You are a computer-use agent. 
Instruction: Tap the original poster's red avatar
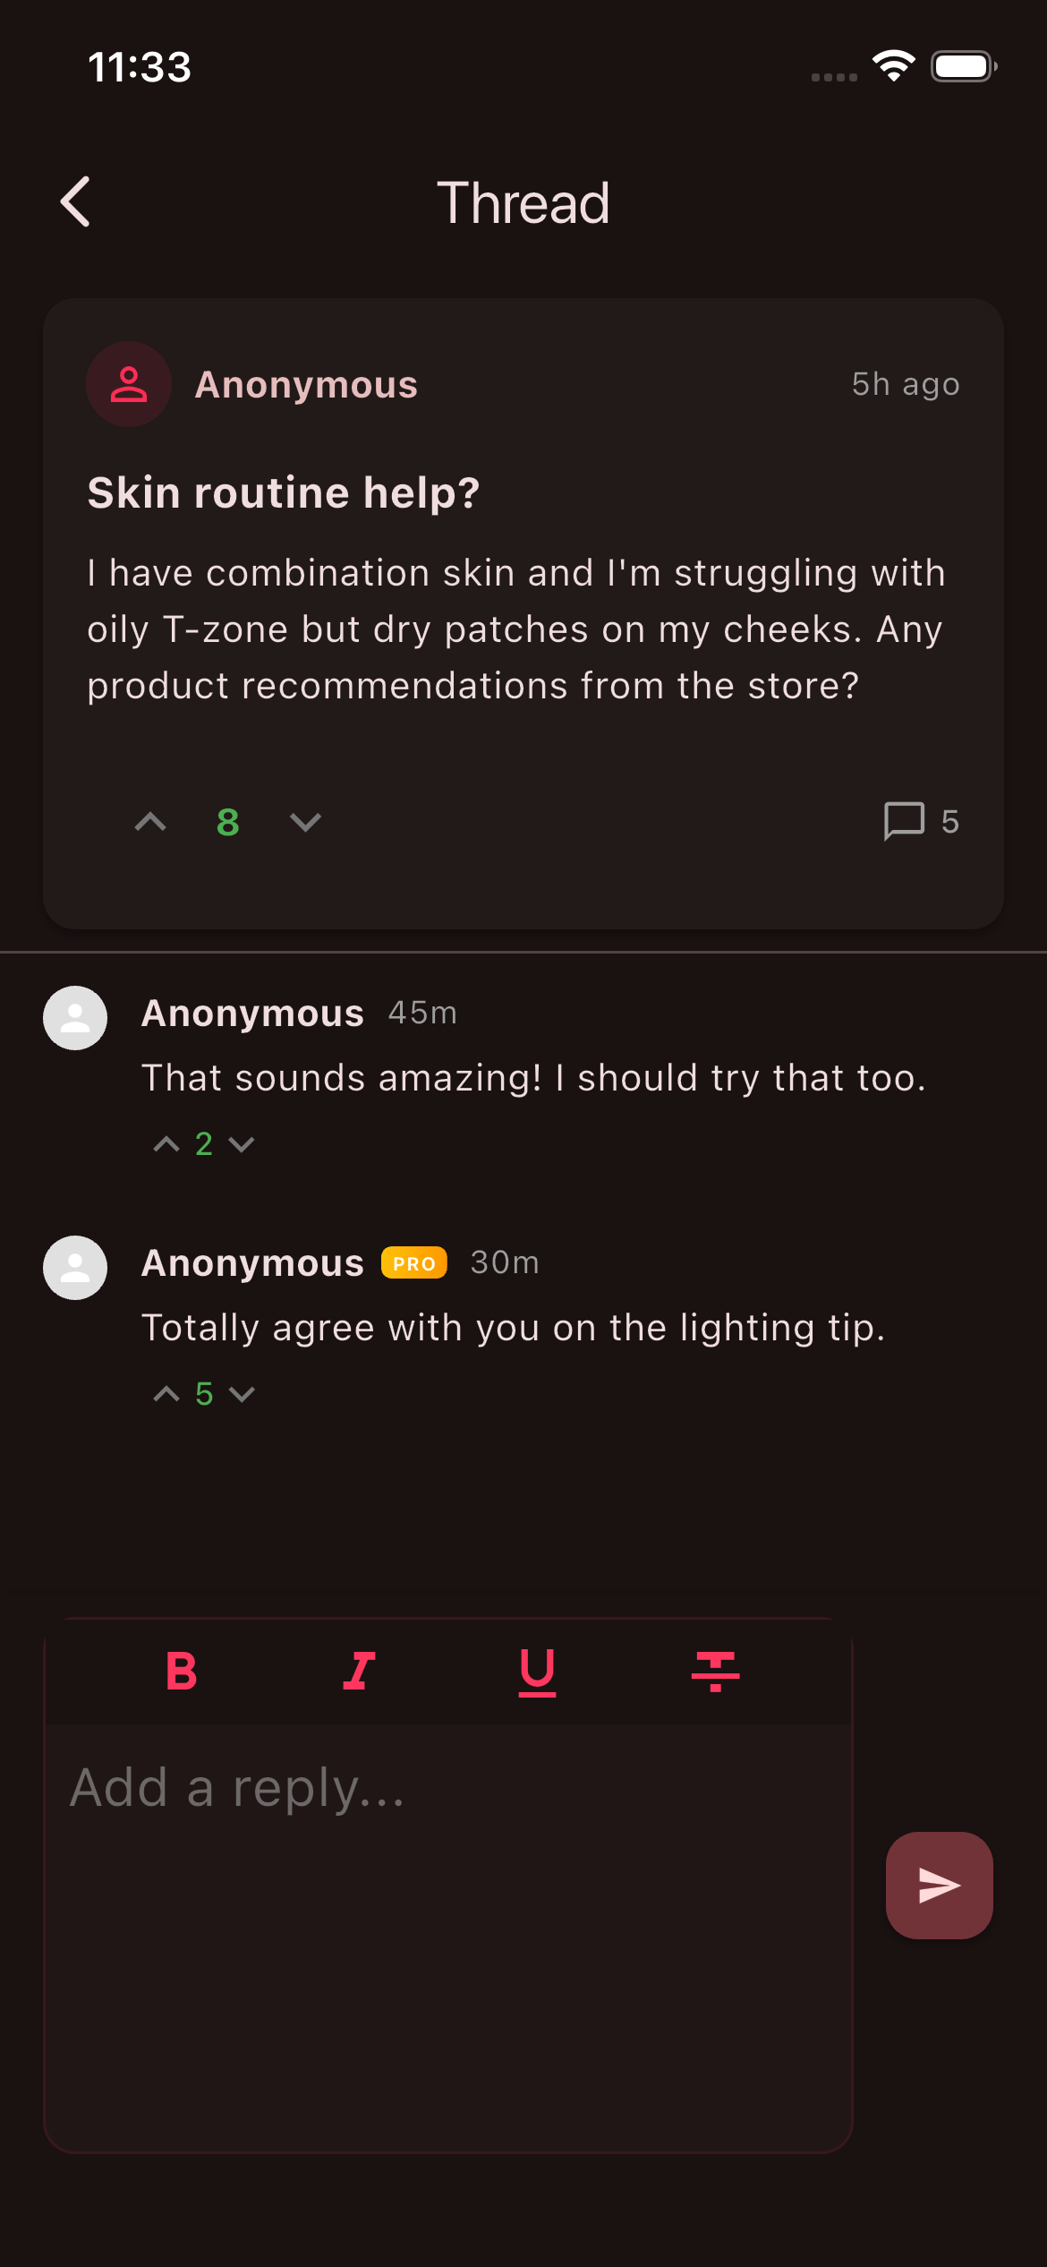click(129, 384)
